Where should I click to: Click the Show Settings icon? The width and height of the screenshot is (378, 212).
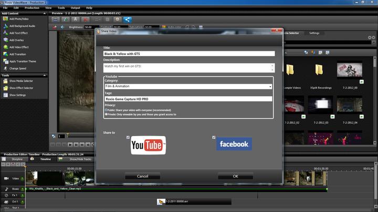point(5,95)
